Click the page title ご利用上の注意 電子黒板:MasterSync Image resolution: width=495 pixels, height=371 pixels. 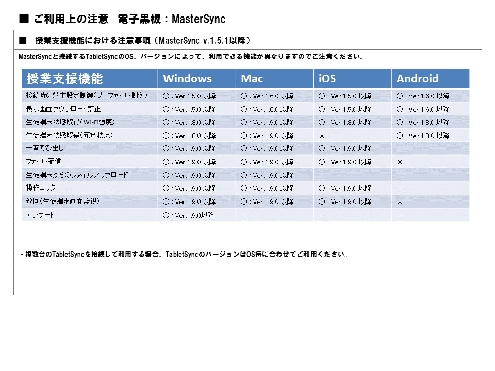click(x=122, y=19)
